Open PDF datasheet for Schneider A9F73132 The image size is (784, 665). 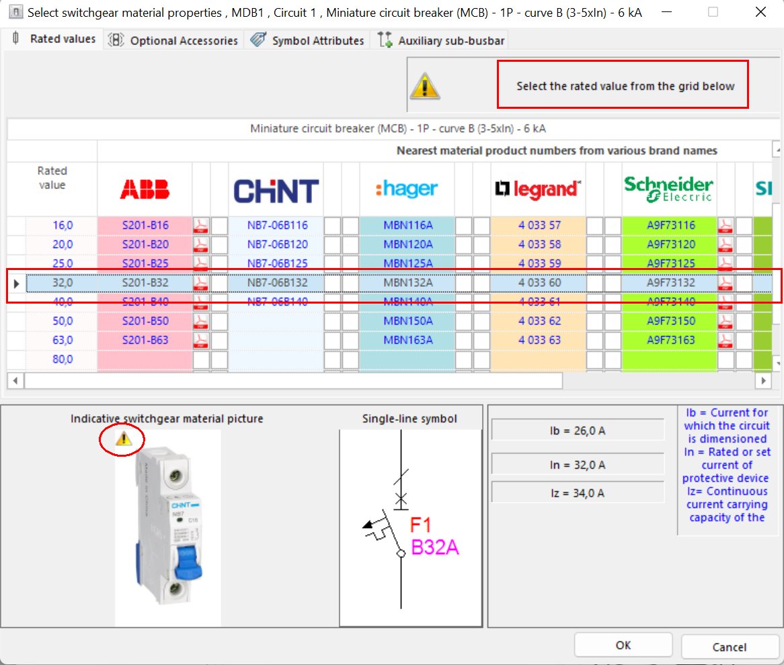coord(725,282)
